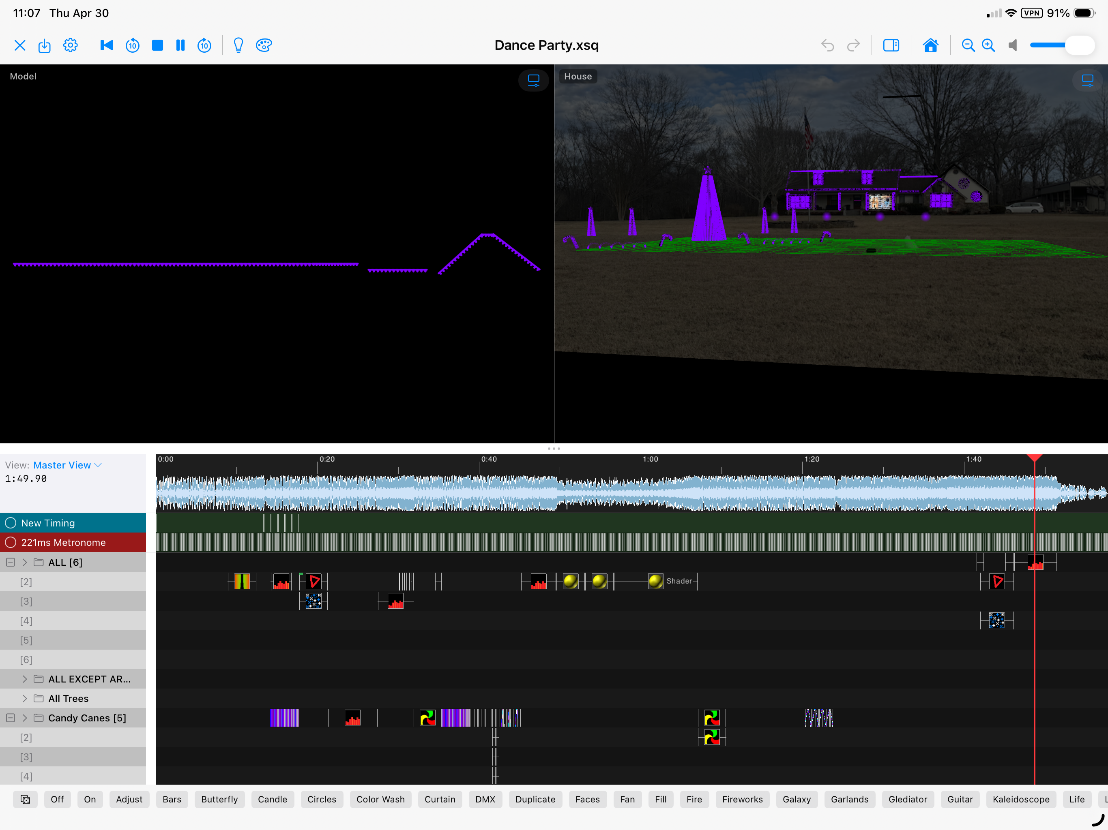
Task: Open House preview display options
Action: pos(1087,80)
